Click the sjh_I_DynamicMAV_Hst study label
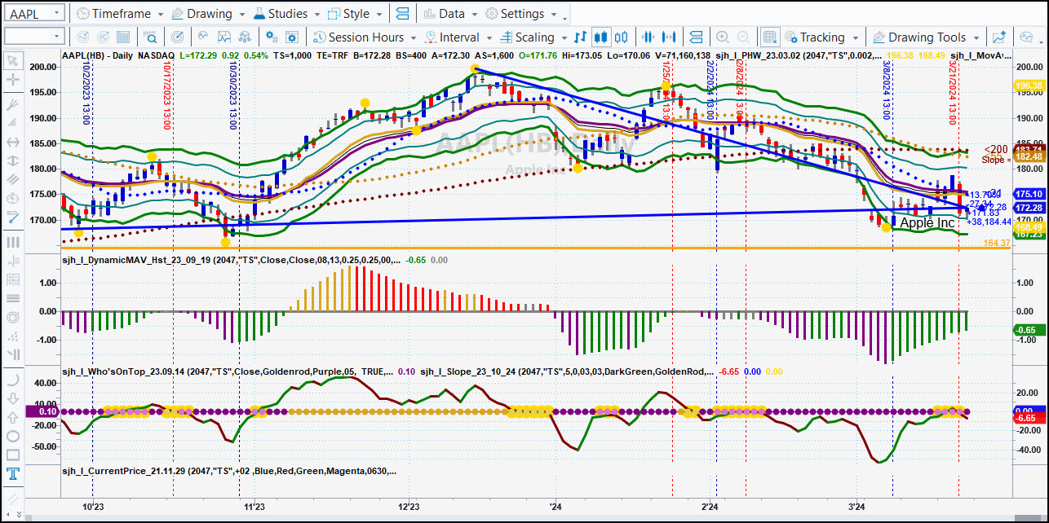1049x523 pixels. 231,261
